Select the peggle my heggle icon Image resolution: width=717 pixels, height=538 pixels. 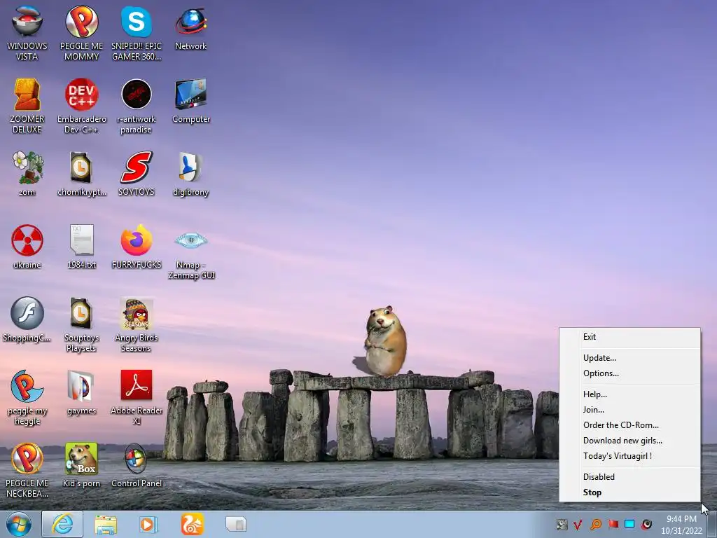27,397
